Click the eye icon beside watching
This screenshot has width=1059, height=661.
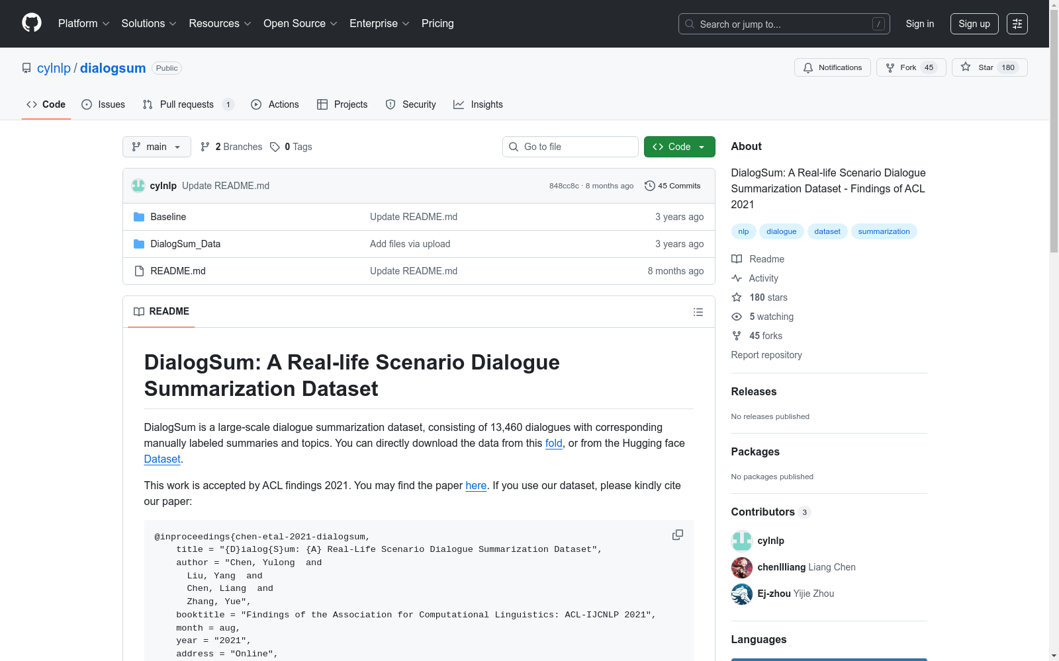pyautogui.click(x=737, y=317)
